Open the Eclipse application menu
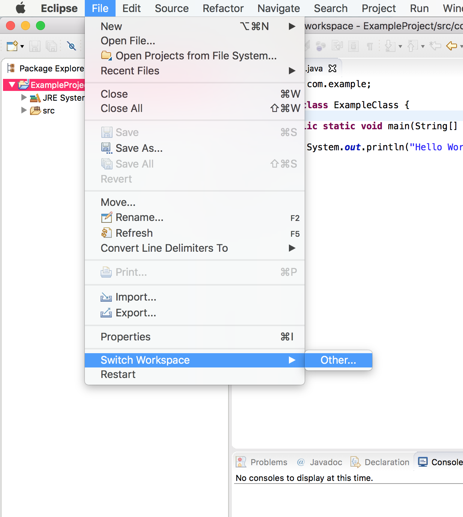Viewport: 463px width, 517px height. (x=59, y=8)
